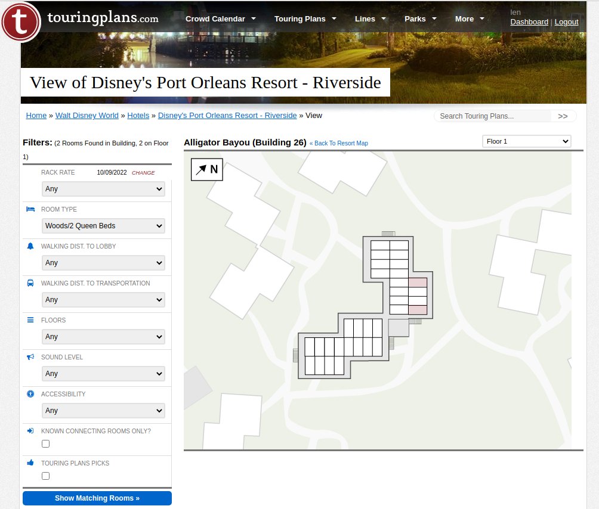Click the rack rate date 10/09/2022

coord(112,172)
